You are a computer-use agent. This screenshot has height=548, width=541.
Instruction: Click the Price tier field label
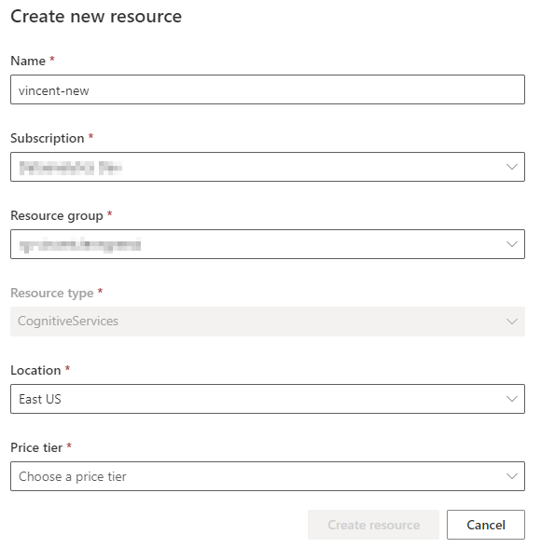click(36, 447)
